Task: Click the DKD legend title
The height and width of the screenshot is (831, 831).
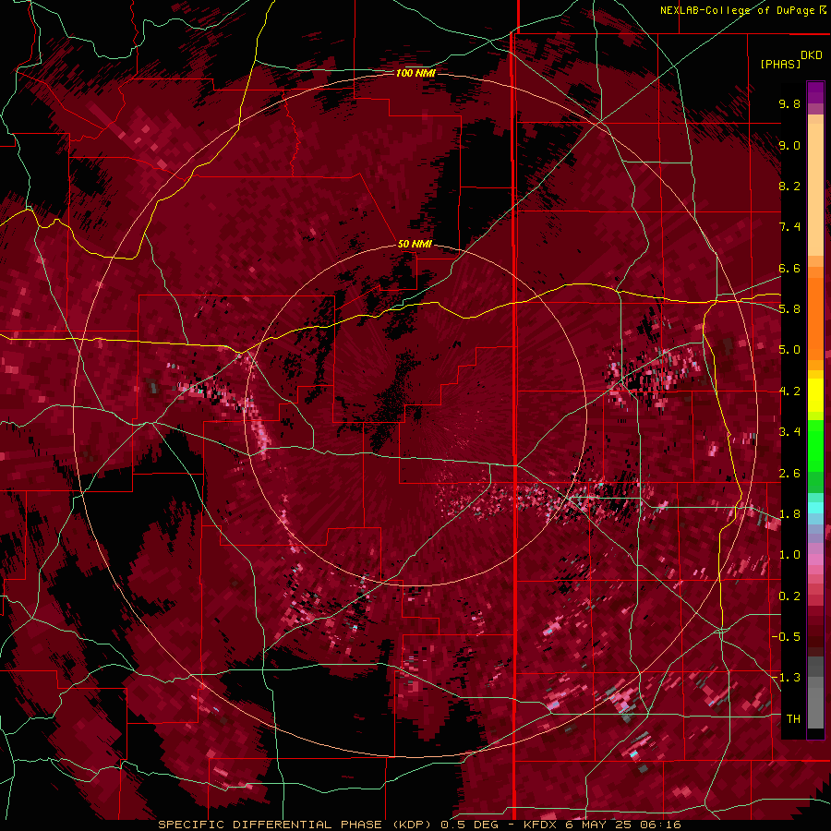Action: click(812, 55)
